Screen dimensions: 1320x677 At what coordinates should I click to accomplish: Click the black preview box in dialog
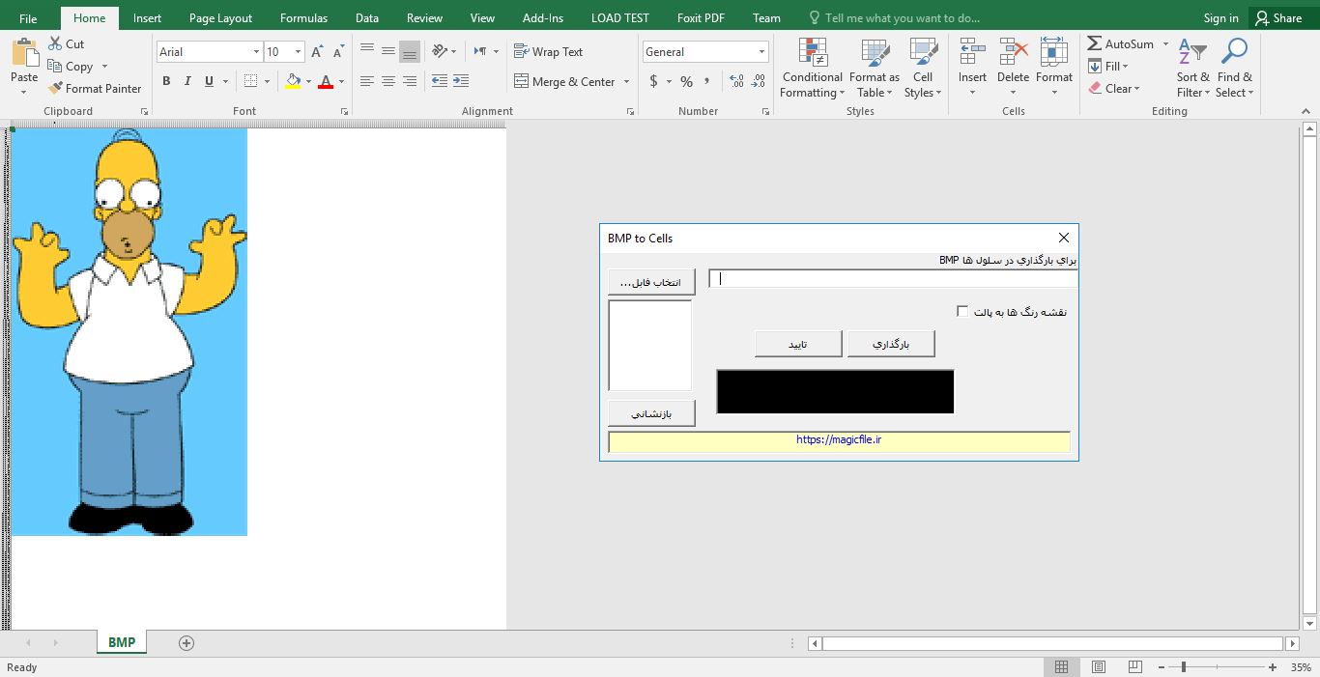pos(835,391)
